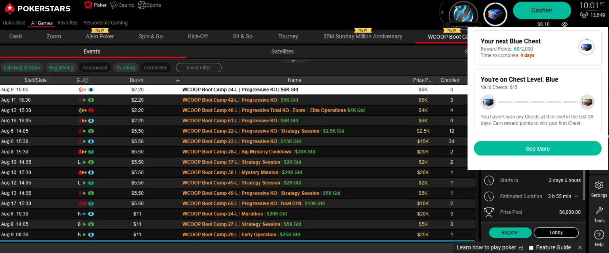Close the Feature Guide bar
Viewport: 609px width, 253px height.
tap(580, 248)
